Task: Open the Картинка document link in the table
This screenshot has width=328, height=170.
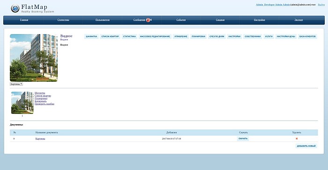Action: (x=40, y=139)
